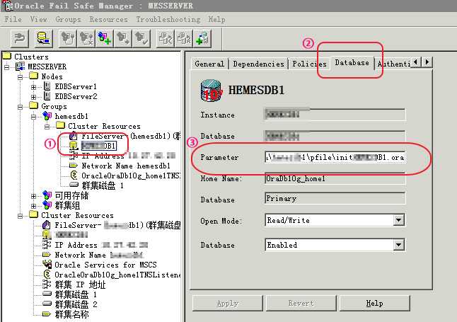Collapse the Nodes folder
The width and height of the screenshot is (457, 322).
pos(20,77)
